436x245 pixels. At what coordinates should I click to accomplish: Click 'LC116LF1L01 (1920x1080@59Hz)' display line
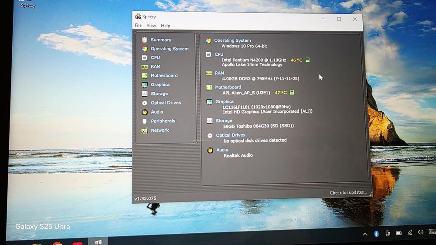(x=257, y=107)
